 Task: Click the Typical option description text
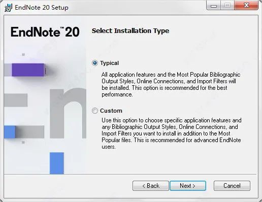pyautogui.click(x=171, y=84)
